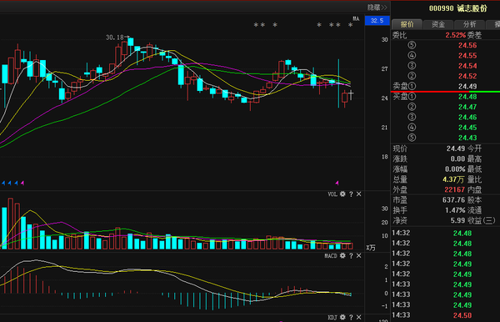Open KDJ indicator help question mark

pos(351,317)
